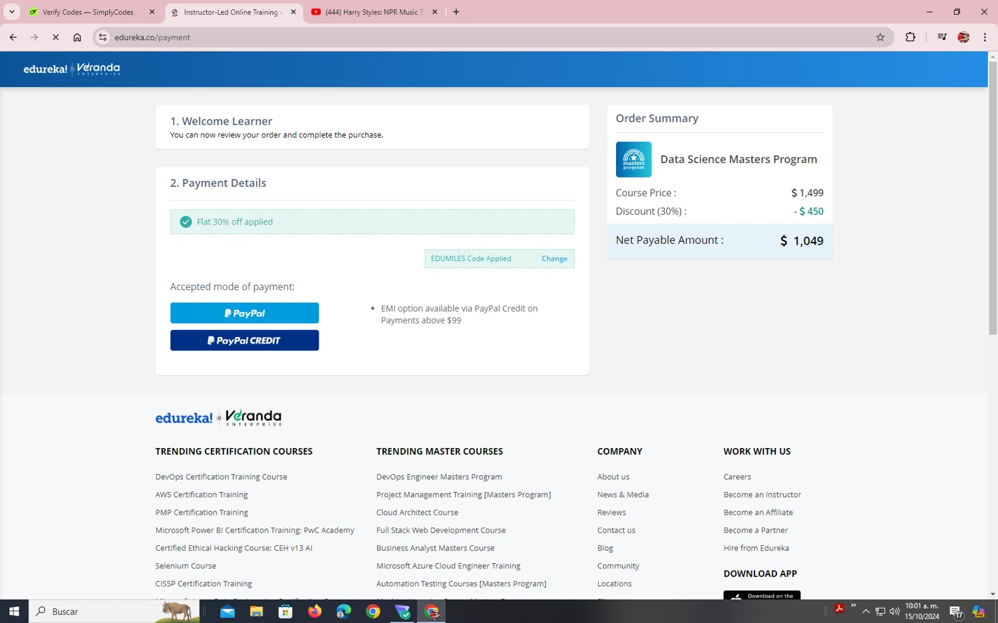Image resolution: width=998 pixels, height=623 pixels.
Task: Open the Contact us link
Action: coord(616,531)
